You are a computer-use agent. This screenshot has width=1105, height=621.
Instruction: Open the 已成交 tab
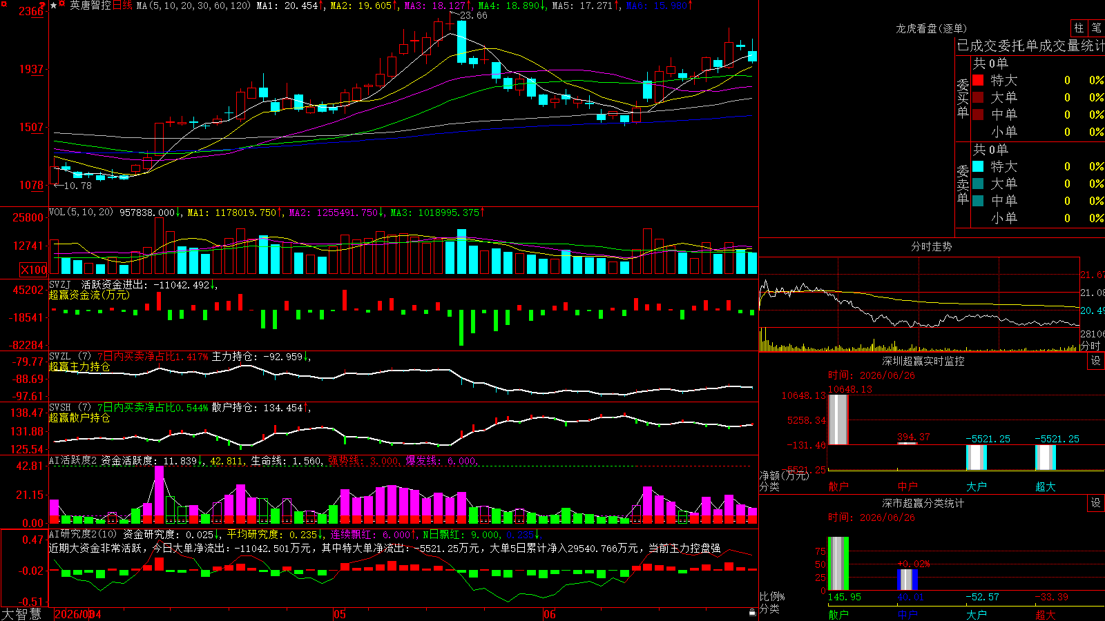coord(977,46)
